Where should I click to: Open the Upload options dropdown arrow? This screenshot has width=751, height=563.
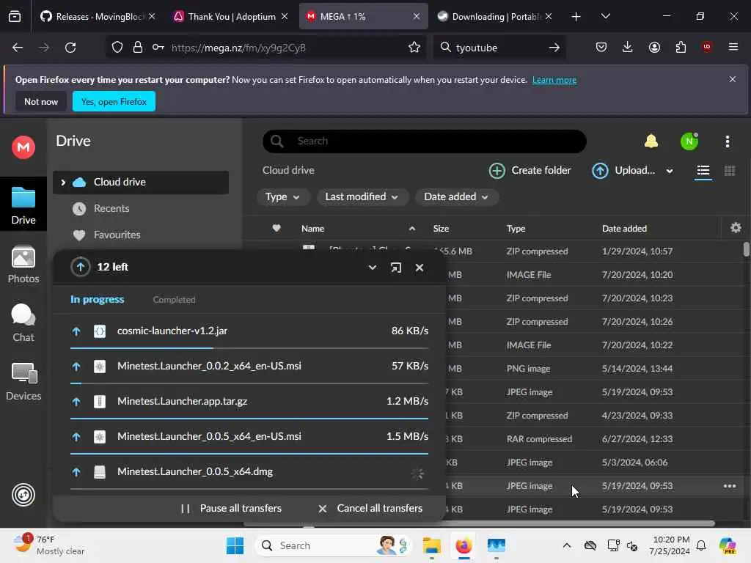point(670,171)
